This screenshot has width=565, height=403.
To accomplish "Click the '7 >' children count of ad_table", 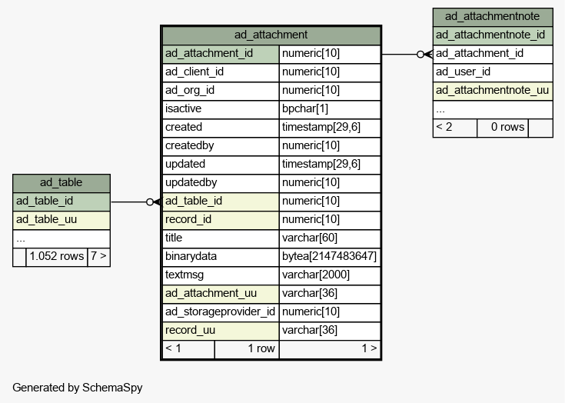I will (x=98, y=257).
